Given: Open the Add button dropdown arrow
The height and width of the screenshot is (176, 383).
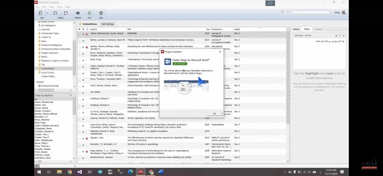Looking at the screenshot, I should pos(47,13).
